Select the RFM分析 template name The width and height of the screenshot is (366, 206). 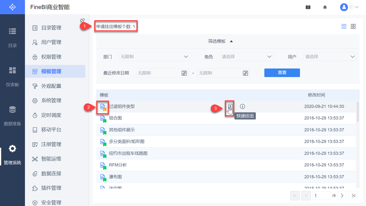[x=118, y=165]
